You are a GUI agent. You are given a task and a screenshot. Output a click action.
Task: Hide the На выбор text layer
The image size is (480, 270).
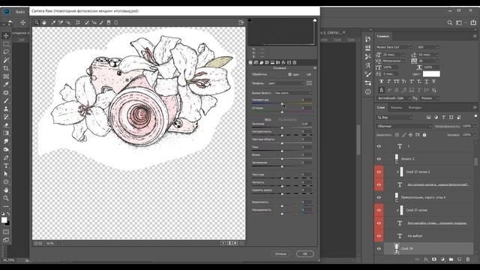point(379,235)
